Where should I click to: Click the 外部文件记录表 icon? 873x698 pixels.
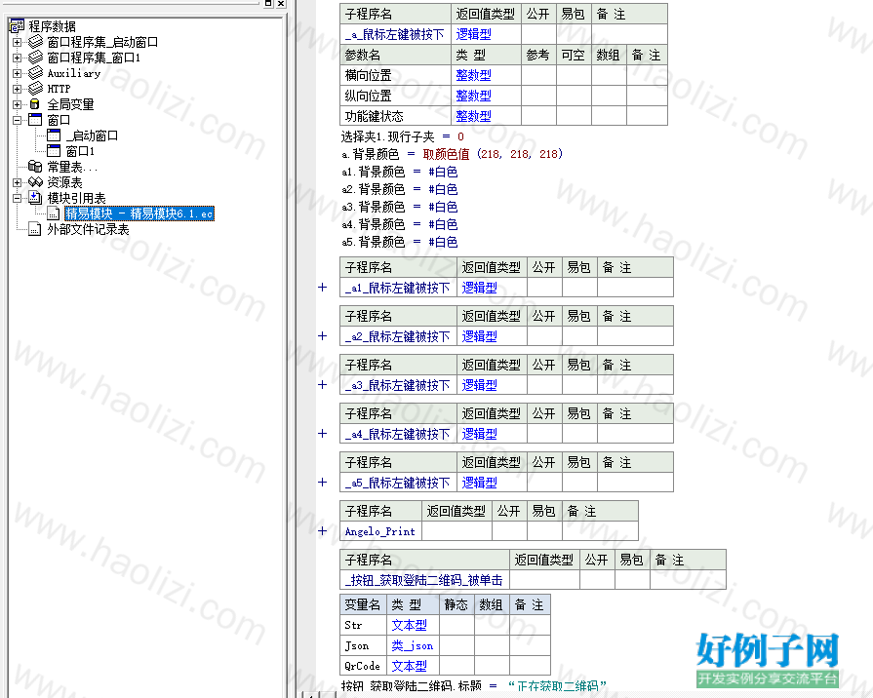point(34,229)
